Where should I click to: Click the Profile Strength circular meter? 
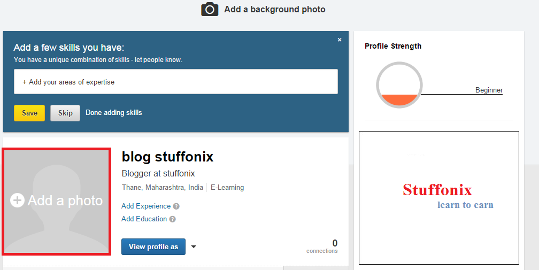click(399, 85)
